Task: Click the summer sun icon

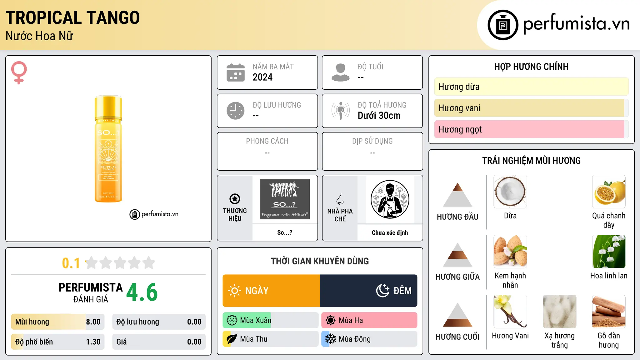Action: (x=331, y=320)
